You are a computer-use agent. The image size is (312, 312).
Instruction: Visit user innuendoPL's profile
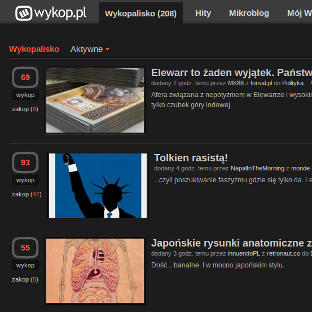point(244,253)
